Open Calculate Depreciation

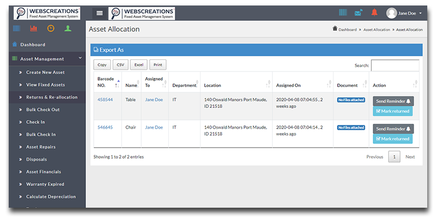[51, 196]
